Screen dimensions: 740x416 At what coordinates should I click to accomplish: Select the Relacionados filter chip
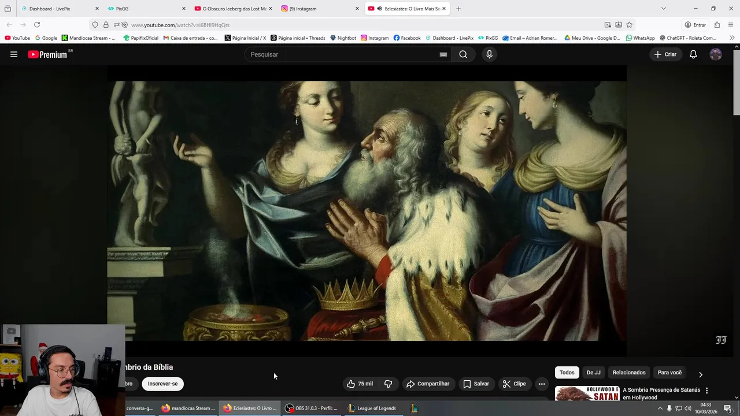pyautogui.click(x=629, y=373)
